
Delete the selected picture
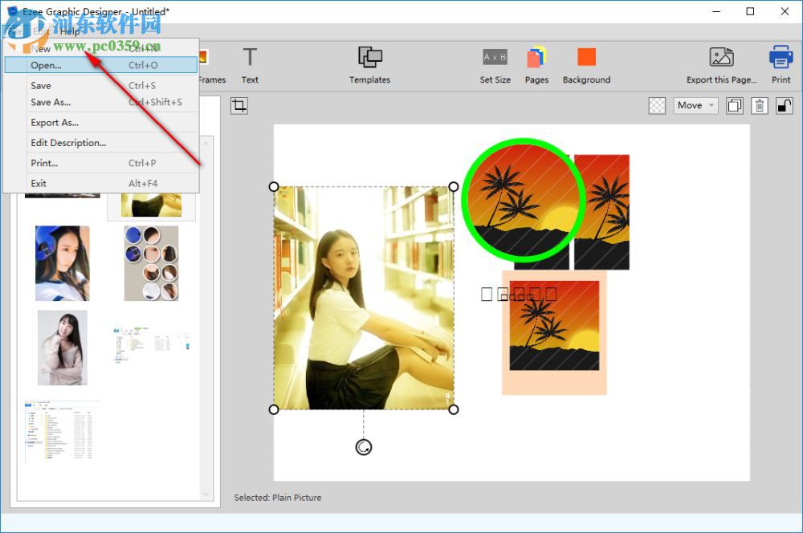tap(759, 105)
